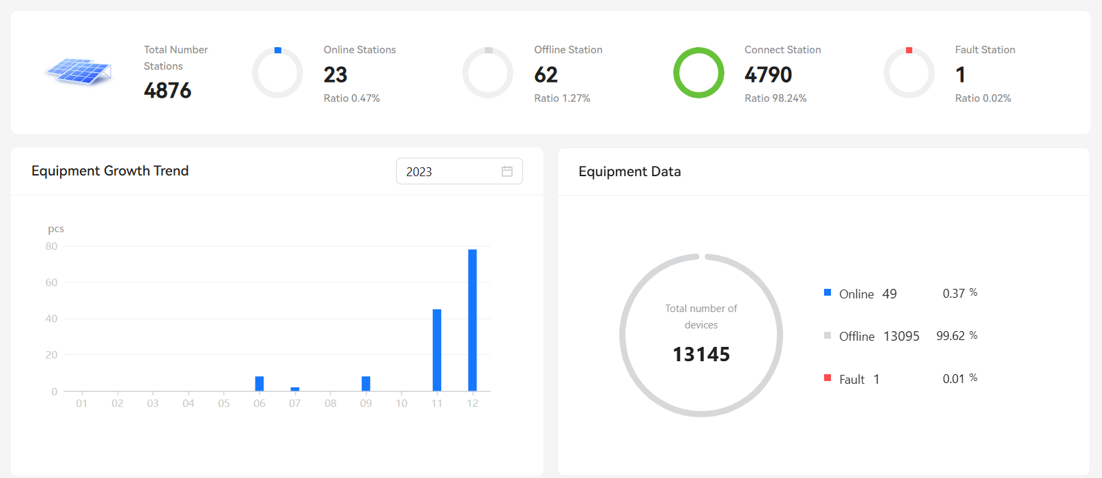
Task: Click the gray Offline legend square
Action: pyautogui.click(x=828, y=335)
